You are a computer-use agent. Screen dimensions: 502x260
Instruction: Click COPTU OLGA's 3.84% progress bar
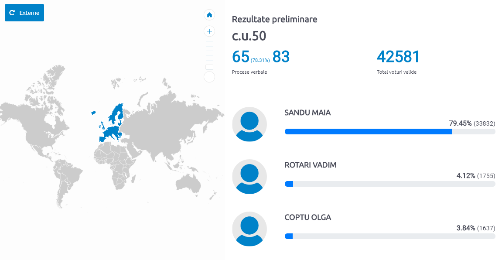[390, 236]
